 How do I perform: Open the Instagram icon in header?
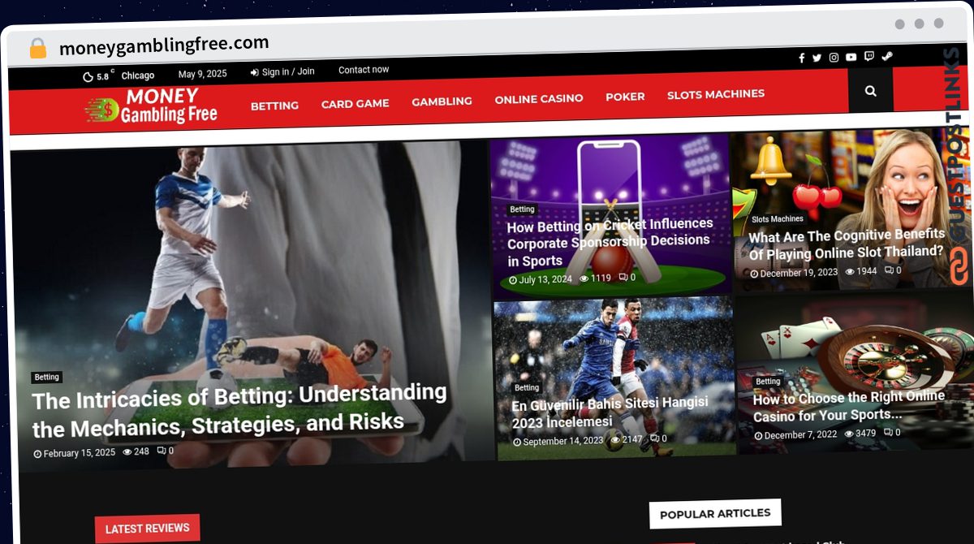coord(834,58)
